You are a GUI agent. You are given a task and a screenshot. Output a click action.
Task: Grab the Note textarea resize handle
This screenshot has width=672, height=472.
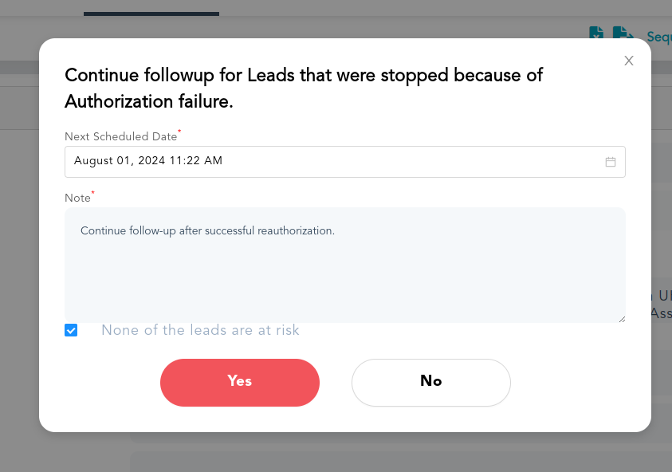coord(621,318)
